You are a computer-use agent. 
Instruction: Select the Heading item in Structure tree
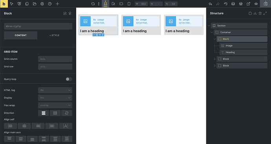click(244, 52)
